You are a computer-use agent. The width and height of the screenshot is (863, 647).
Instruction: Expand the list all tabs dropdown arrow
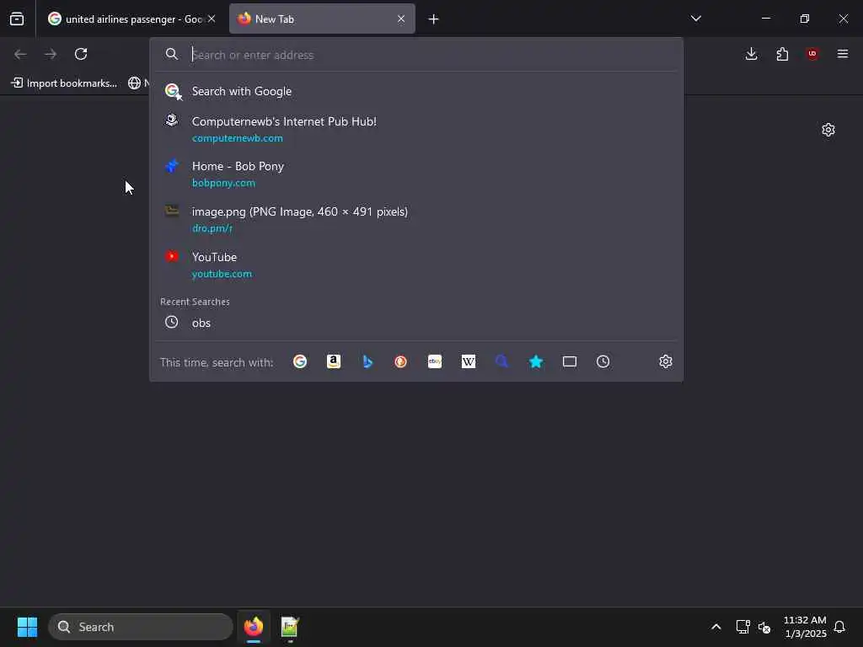(x=695, y=19)
